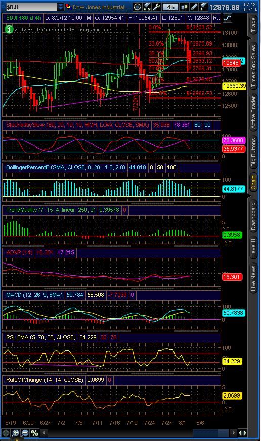Click the TrendQuality study label

coord(51,210)
